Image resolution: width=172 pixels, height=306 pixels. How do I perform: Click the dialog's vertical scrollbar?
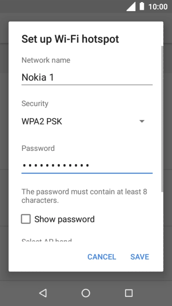click(x=162, y=119)
